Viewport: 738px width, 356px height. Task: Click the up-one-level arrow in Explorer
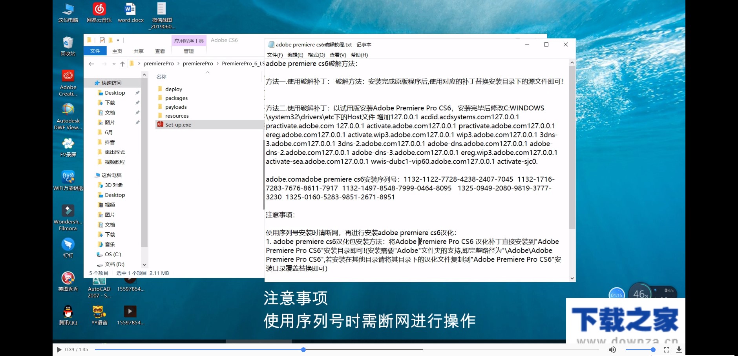[122, 63]
